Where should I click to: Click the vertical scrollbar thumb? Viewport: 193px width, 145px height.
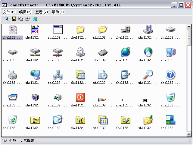pos(189,37)
